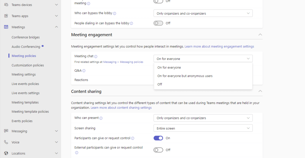Enable People dialing in can bypass lobby

[x=158, y=23]
